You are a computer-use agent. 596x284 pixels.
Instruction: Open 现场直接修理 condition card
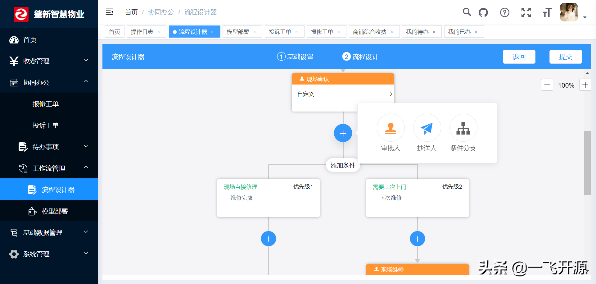coord(269,198)
